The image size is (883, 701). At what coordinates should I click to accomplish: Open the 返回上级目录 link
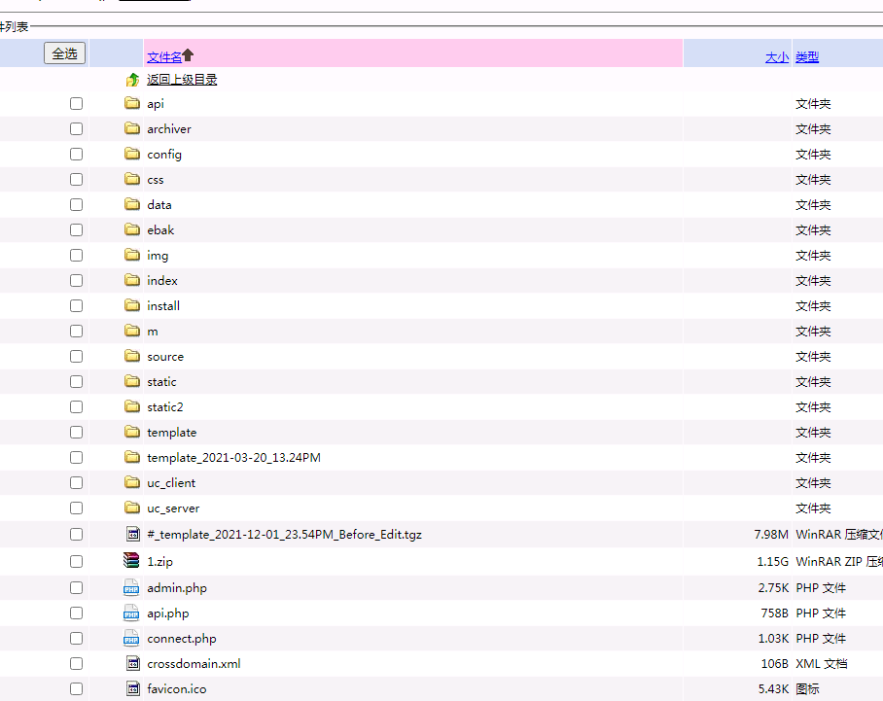[182, 80]
